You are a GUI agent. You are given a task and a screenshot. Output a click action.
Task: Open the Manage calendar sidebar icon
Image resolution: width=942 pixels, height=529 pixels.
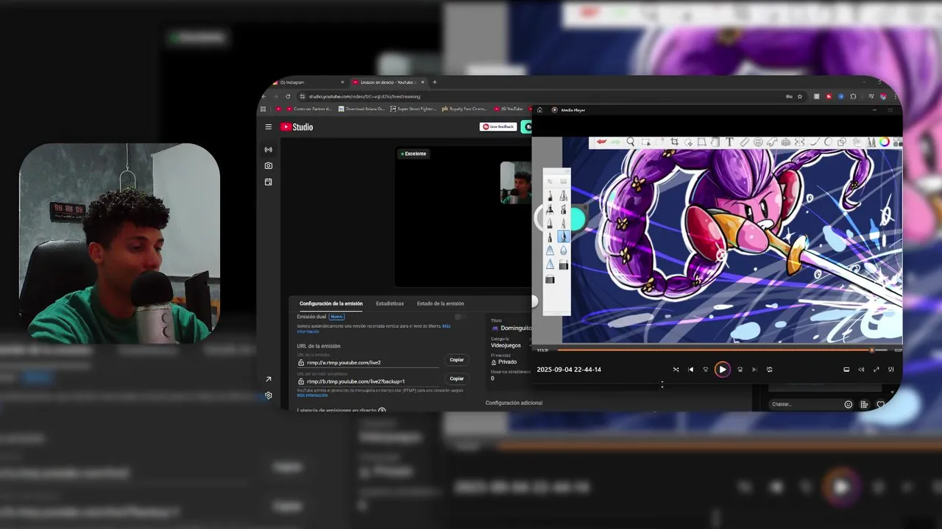pos(269,182)
